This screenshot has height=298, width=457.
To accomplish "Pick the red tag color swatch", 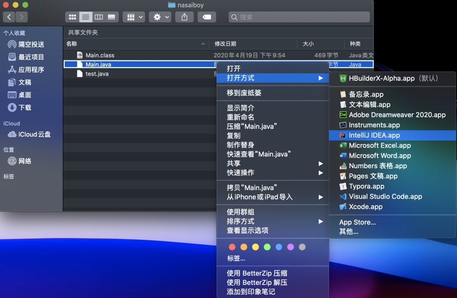I will pos(232,247).
